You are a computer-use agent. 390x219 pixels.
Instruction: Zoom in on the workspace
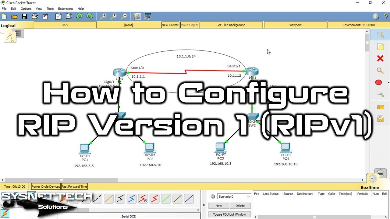(x=103, y=16)
